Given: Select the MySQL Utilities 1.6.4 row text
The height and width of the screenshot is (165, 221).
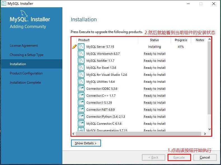Looking at the screenshot, I should point(100,82).
